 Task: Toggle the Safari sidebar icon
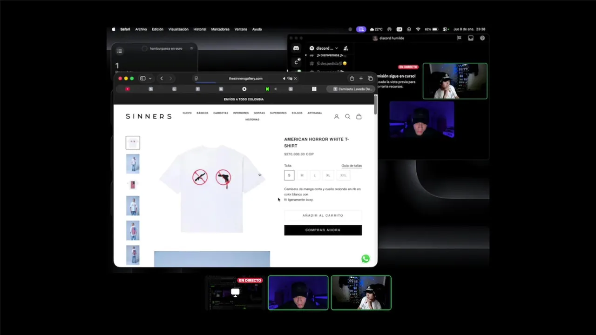(x=143, y=78)
